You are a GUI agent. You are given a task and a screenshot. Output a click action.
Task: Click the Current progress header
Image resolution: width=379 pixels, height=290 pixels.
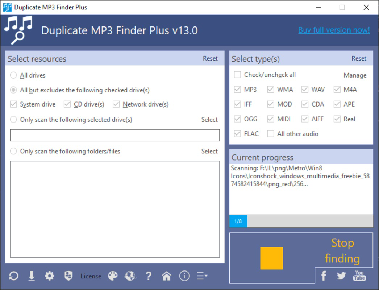coord(262,157)
